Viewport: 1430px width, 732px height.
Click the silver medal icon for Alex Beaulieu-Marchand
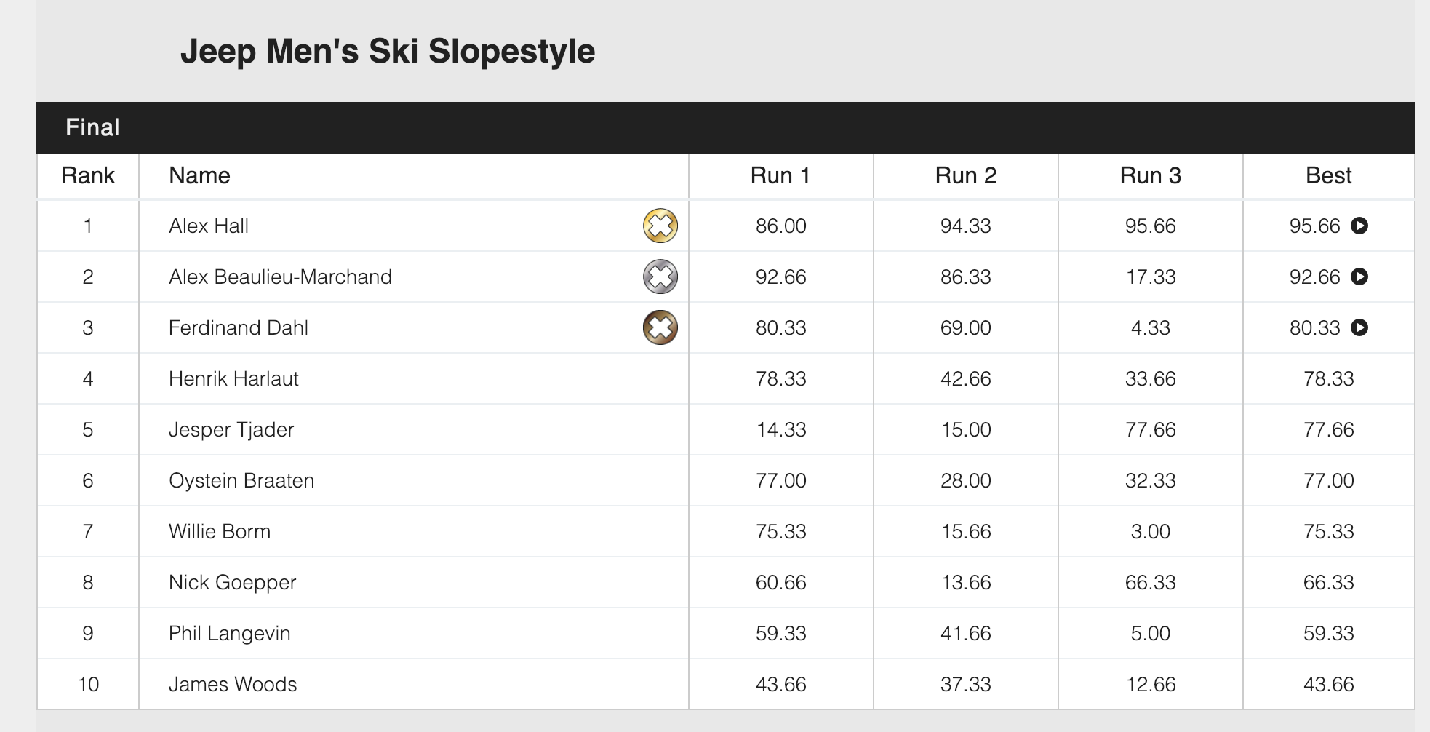660,277
